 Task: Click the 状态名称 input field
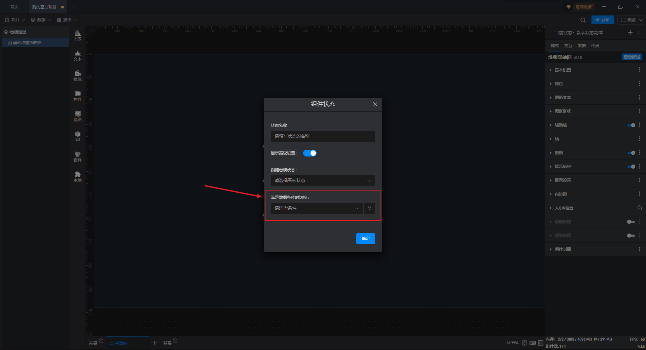tap(323, 136)
